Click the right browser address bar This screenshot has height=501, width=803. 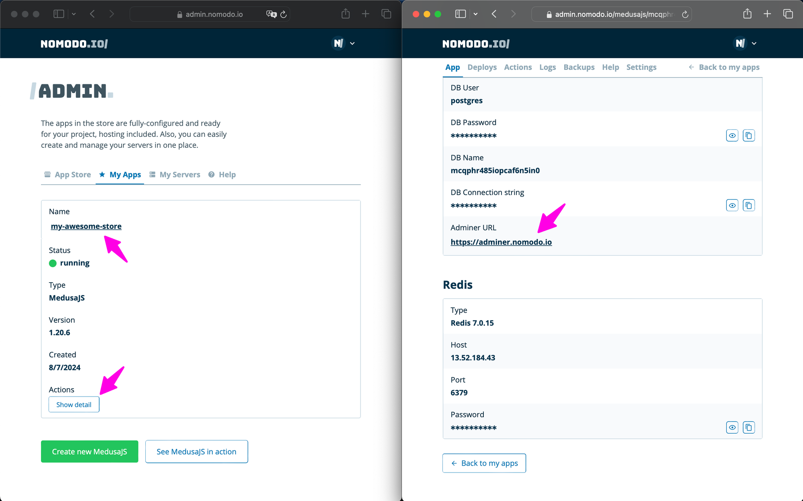[610, 14]
